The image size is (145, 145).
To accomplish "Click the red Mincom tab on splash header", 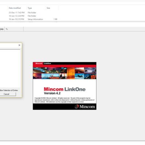I will point(39,63).
